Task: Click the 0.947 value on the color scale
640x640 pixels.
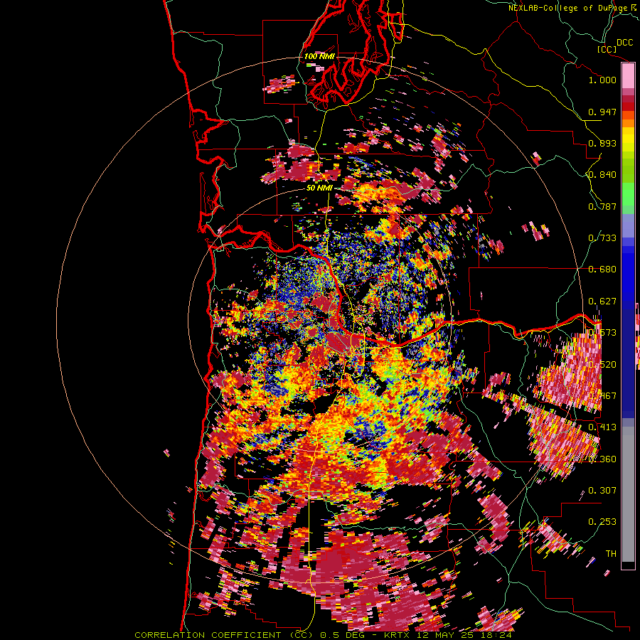Action: (602, 112)
